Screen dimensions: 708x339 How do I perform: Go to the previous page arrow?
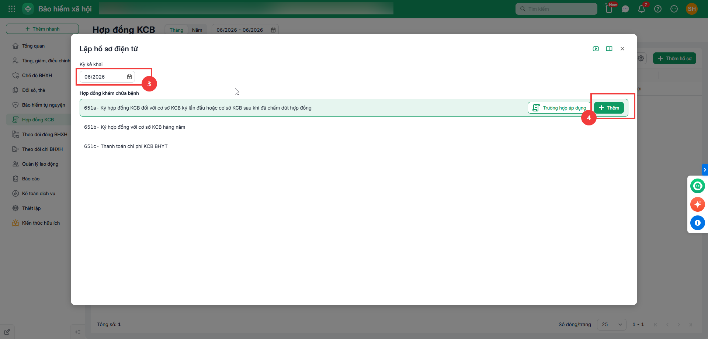point(667,324)
